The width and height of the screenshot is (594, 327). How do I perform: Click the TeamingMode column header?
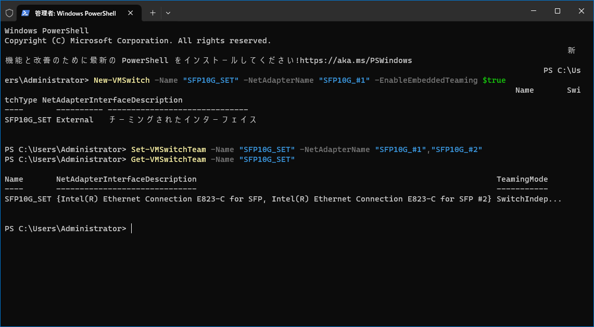coord(522,179)
